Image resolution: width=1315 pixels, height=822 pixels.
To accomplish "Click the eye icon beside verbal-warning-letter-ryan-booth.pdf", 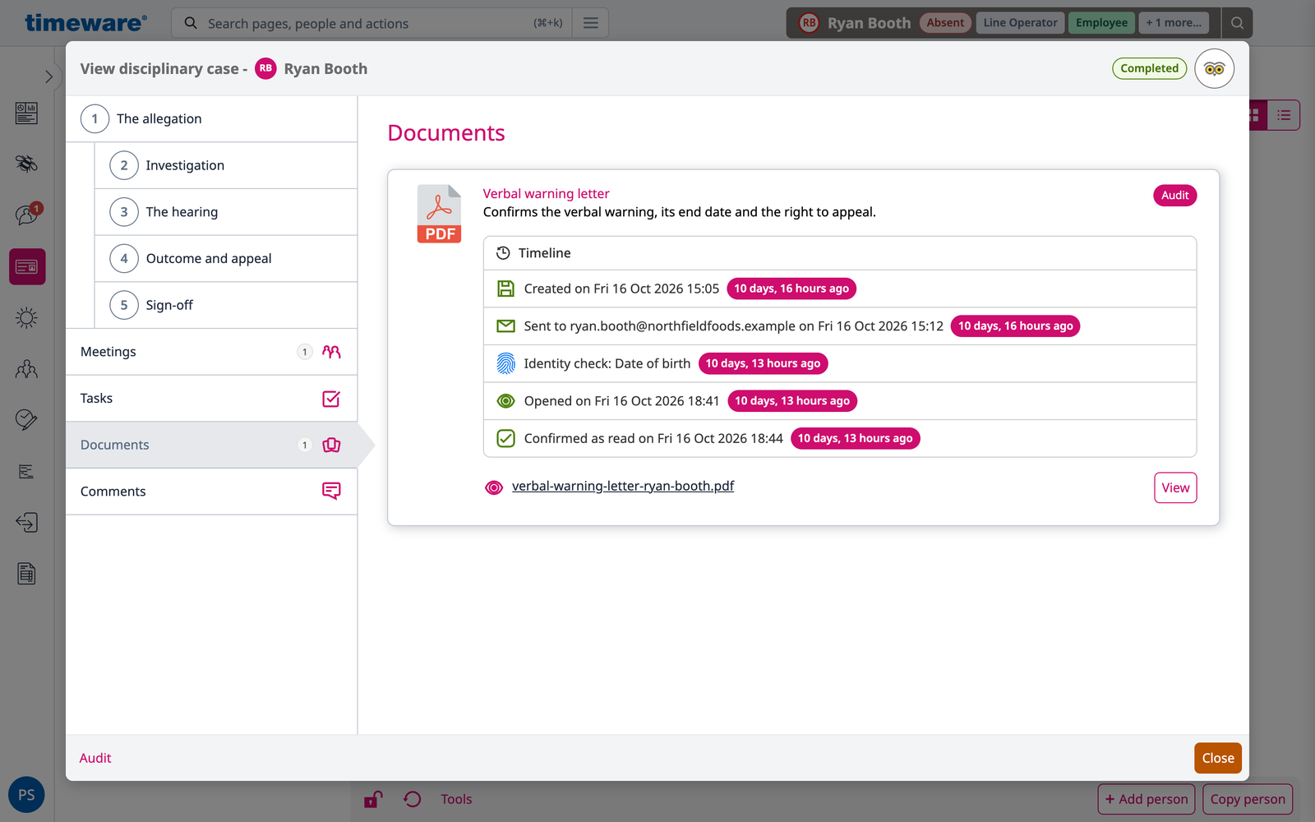I will (x=494, y=487).
